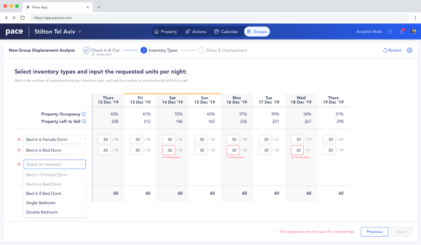Click Thurs 12 Dec Female Dorm units field
Screen dimensions: 421x245
click(103, 139)
